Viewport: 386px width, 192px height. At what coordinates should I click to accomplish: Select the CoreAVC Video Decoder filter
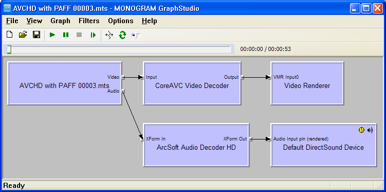click(192, 83)
